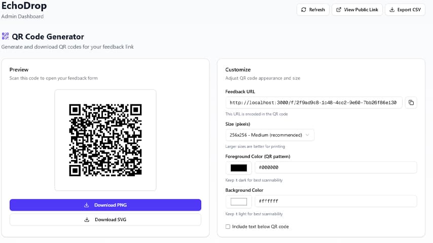This screenshot has height=243, width=433.
Task: Click the QR code preview image
Action: click(x=105, y=140)
